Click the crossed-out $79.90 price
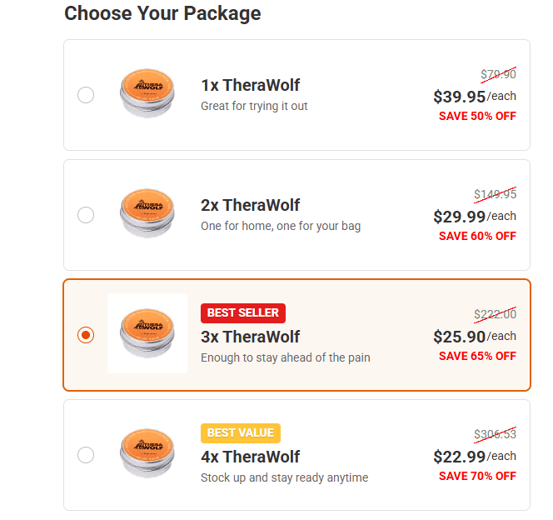The height and width of the screenshot is (520, 553). 498,75
